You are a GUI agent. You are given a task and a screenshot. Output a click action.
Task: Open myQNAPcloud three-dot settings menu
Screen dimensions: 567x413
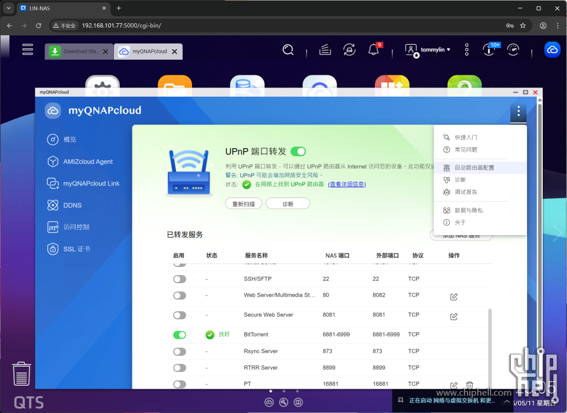518,111
